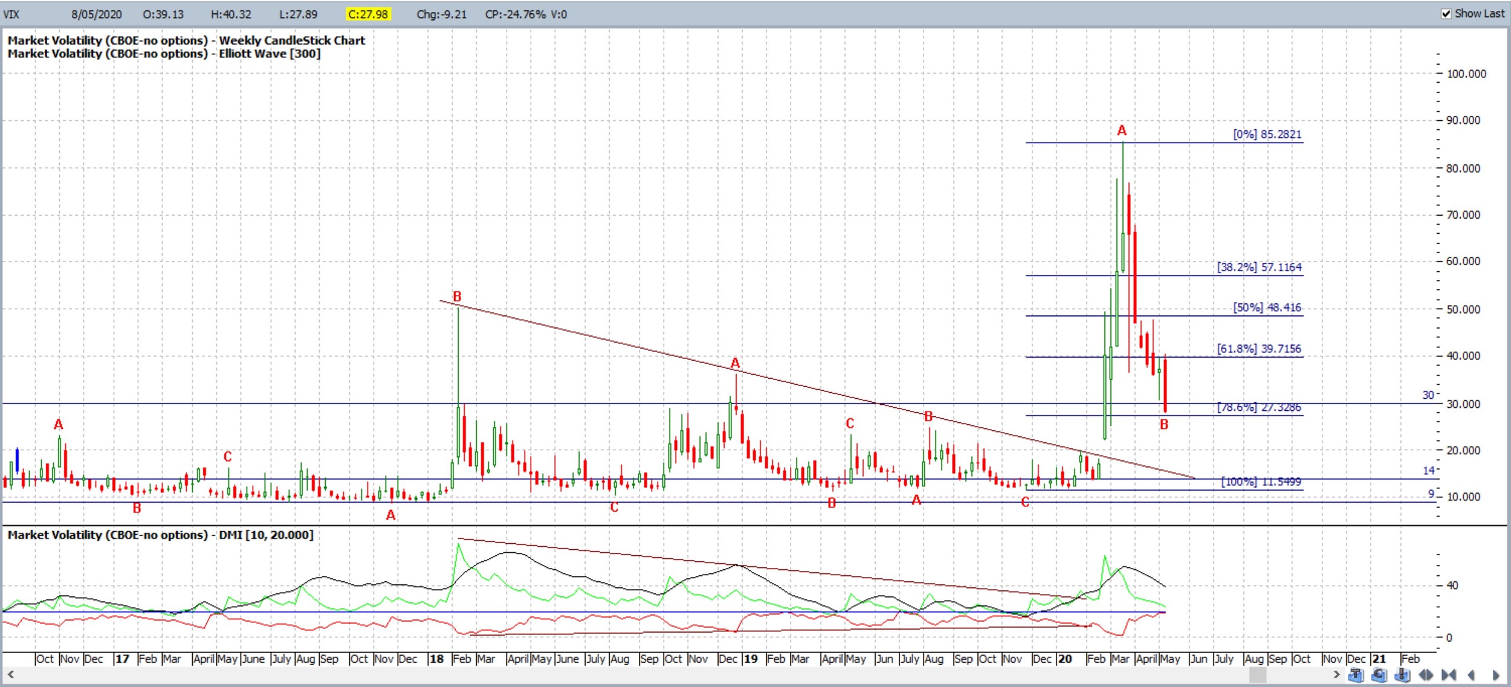Click the [61.8%] 39.7156 Fibonacci label
Viewport: 1511px width, 687px height.
click(x=1260, y=349)
